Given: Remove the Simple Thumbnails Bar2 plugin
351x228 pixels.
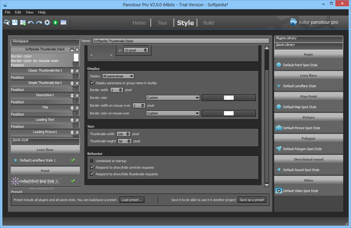Looking at the screenshot, I should 77,83.
